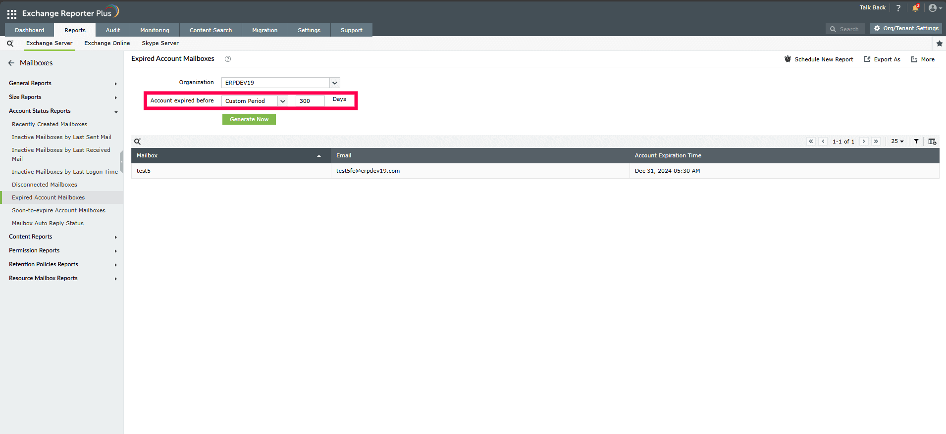Open the Content Search tab
This screenshot has width=946, height=434.
click(210, 30)
